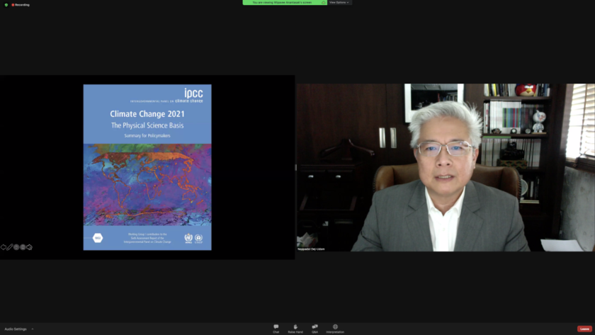This screenshot has width=595, height=335.
Task: Expand the View Options dropdown
Action: (x=339, y=2)
